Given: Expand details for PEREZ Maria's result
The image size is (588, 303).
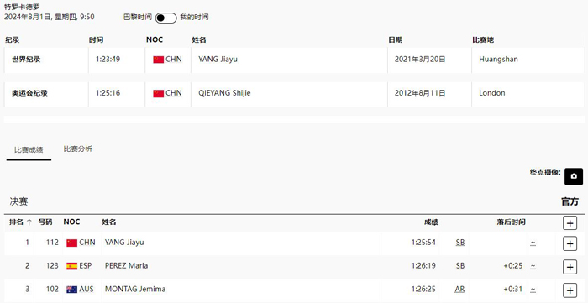Looking at the screenshot, I should pyautogui.click(x=570, y=267).
